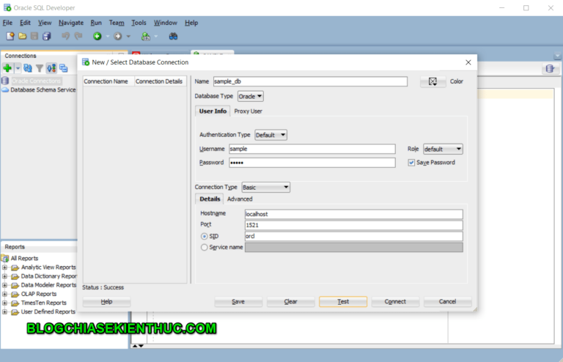Open the Connection Type dropdown
This screenshot has width=563, height=362.
pos(265,188)
